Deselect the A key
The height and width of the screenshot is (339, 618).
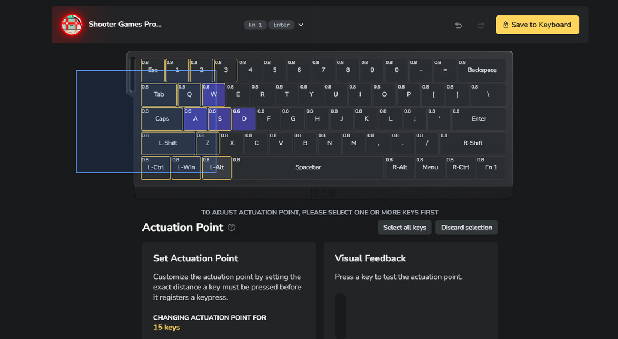point(195,119)
